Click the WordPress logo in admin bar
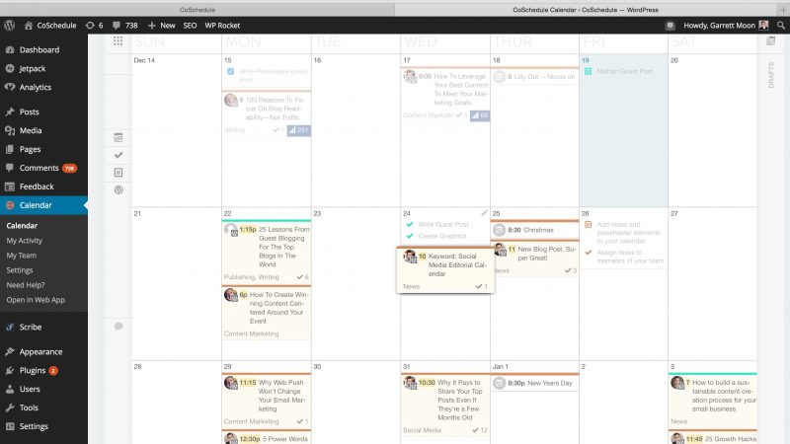 click(10, 24)
